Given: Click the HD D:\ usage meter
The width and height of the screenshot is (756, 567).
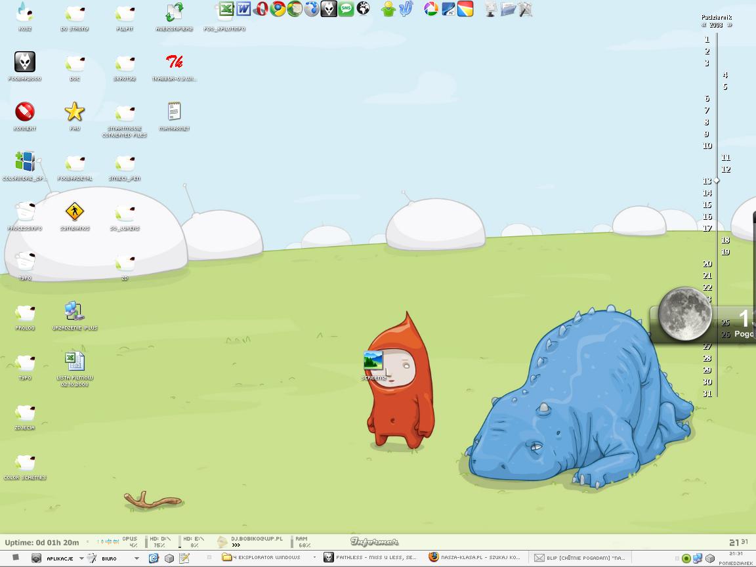Looking at the screenshot, I should [157, 542].
